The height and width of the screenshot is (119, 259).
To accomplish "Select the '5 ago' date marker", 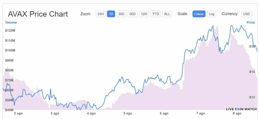I will point(128,113).
